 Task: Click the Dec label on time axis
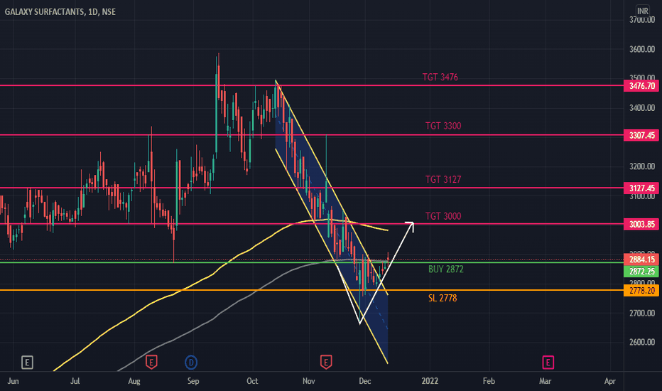pos(365,381)
